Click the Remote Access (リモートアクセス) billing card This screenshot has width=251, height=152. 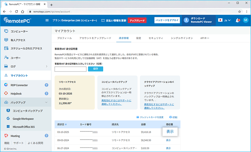point(75,92)
